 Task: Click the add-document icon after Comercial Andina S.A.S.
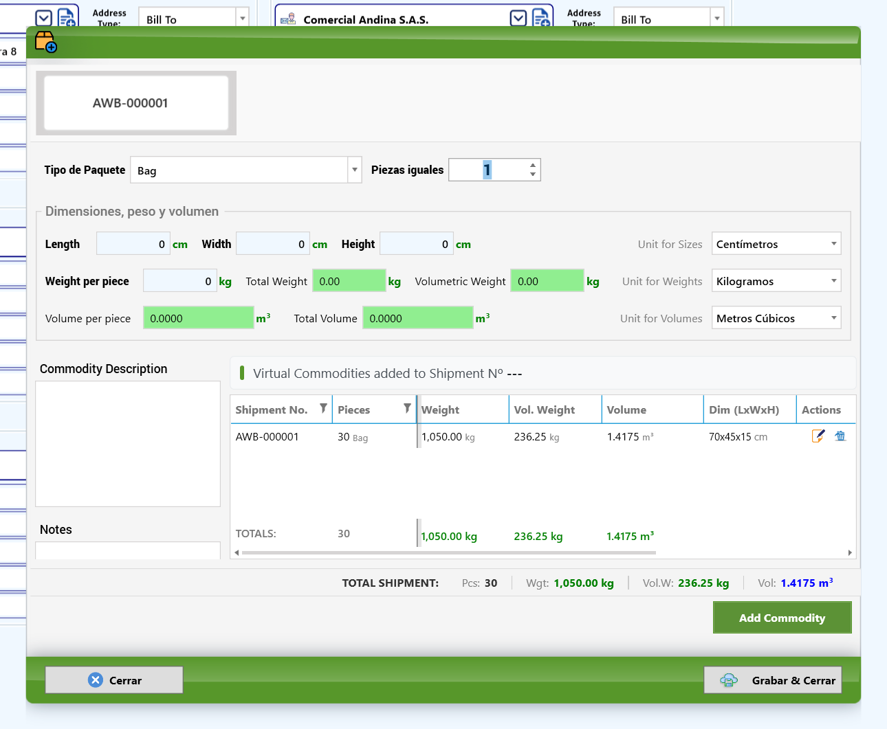click(541, 19)
